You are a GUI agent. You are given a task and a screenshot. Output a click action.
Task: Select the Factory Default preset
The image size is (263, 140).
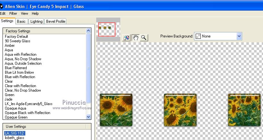[16, 37]
